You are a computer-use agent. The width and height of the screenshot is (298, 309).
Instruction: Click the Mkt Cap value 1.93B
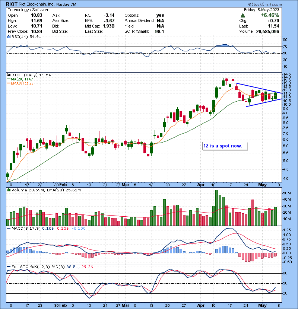click(109, 26)
